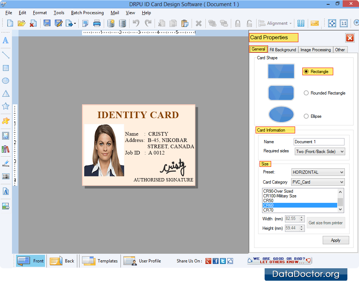This screenshot has width=359, height=281.
Task: Open the Mail menu
Action: pyautogui.click(x=115, y=13)
